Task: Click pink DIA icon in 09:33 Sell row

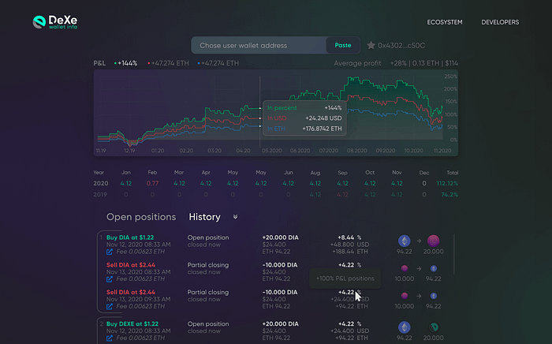Action: pos(404,296)
